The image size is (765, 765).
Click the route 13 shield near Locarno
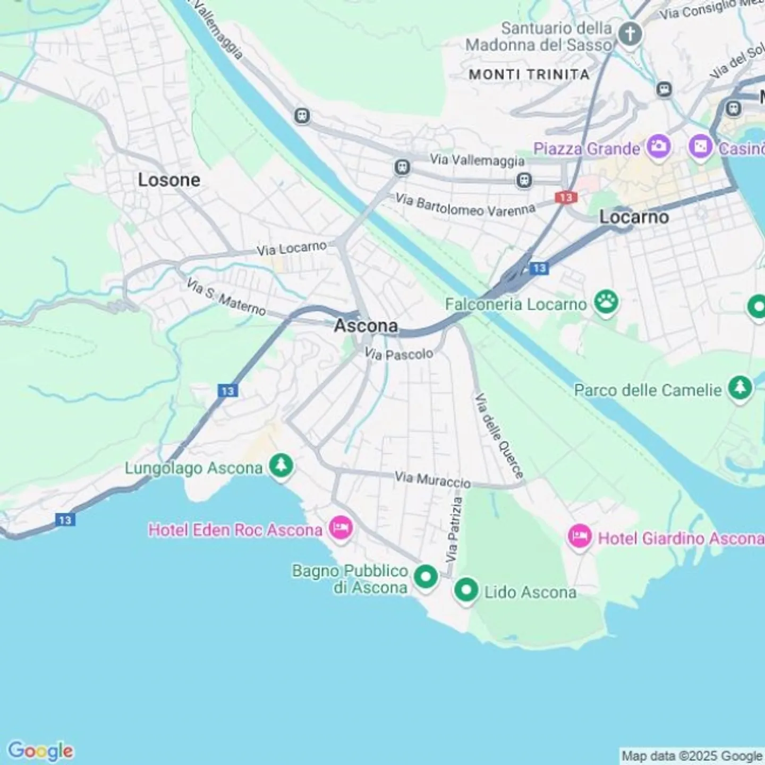(566, 198)
